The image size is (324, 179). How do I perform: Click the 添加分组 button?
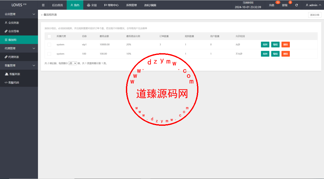[x=315, y=15]
